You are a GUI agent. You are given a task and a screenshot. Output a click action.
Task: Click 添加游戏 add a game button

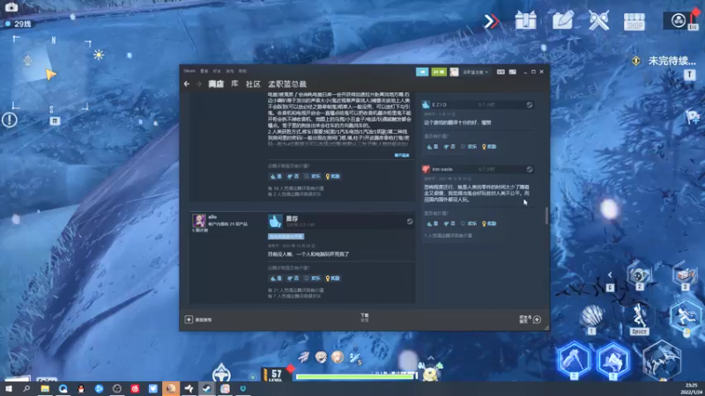[198, 319]
